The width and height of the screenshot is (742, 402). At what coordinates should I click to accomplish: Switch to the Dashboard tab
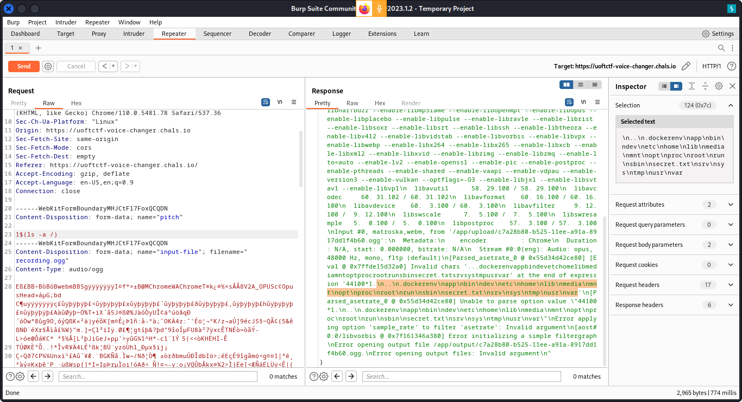[26, 34]
